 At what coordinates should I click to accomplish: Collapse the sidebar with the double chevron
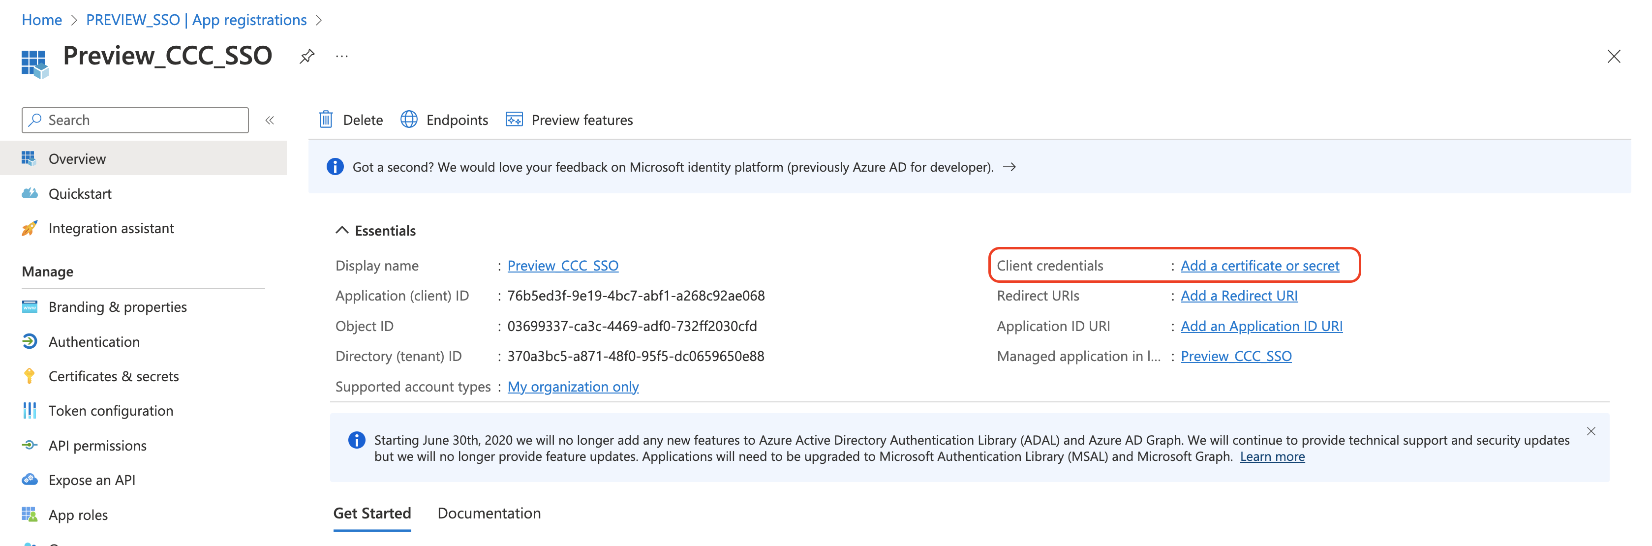point(270,120)
